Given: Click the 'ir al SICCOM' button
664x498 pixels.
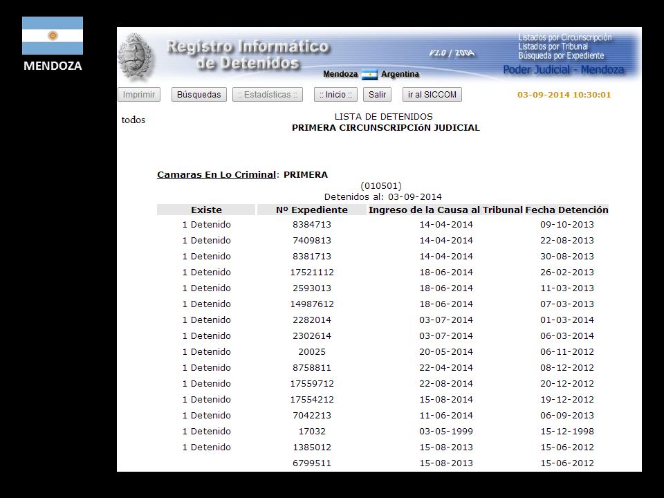Looking at the screenshot, I should pyautogui.click(x=432, y=95).
